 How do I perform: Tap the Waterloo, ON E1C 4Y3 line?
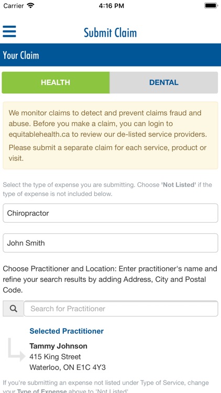point(68,368)
